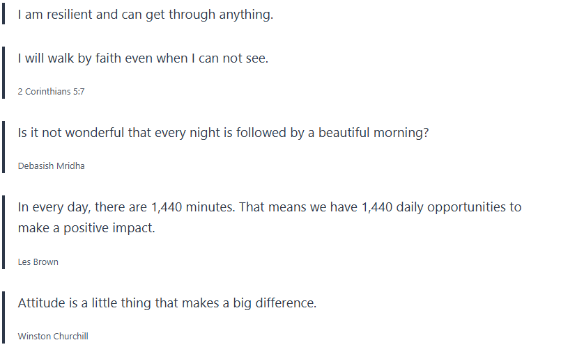Viewport: 561px width, 347px height.
Task: Click the "Attitude is a little thing" quote
Action: tap(167, 303)
